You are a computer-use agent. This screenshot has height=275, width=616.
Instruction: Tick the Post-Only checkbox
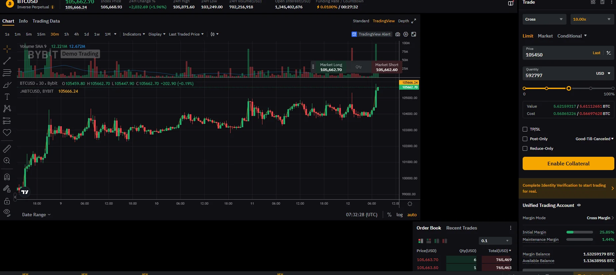[x=525, y=139]
